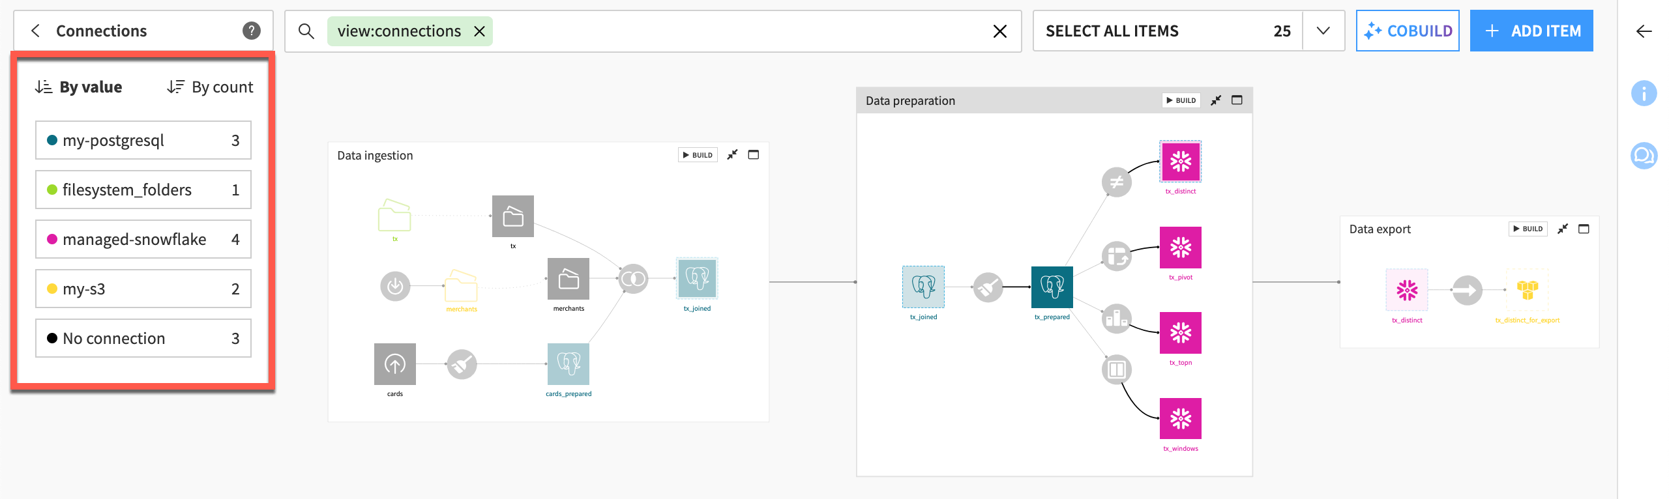The height and width of the screenshot is (499, 1669).
Task: Select the tx_topn Snowflake dataset
Action: coord(1181,333)
